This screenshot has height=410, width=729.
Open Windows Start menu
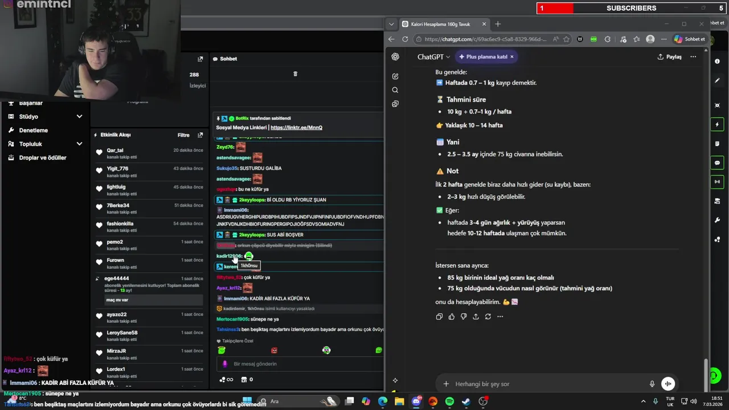tap(247, 401)
